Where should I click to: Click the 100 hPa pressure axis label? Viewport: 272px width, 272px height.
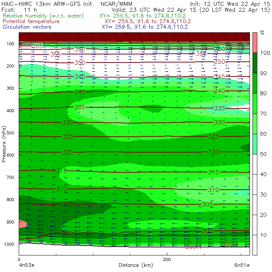click(10, 44)
